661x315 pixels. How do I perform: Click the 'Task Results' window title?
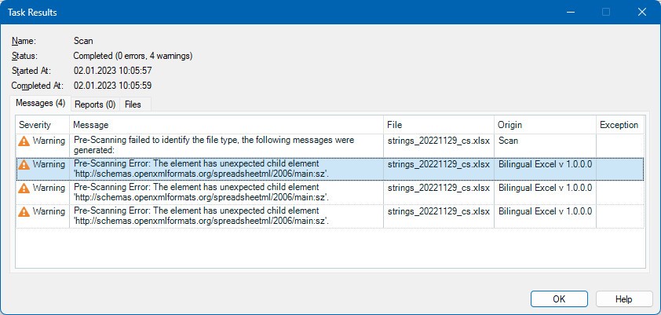click(x=32, y=13)
